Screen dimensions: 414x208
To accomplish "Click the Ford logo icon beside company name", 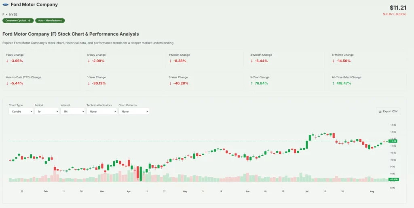I will pos(5,5).
